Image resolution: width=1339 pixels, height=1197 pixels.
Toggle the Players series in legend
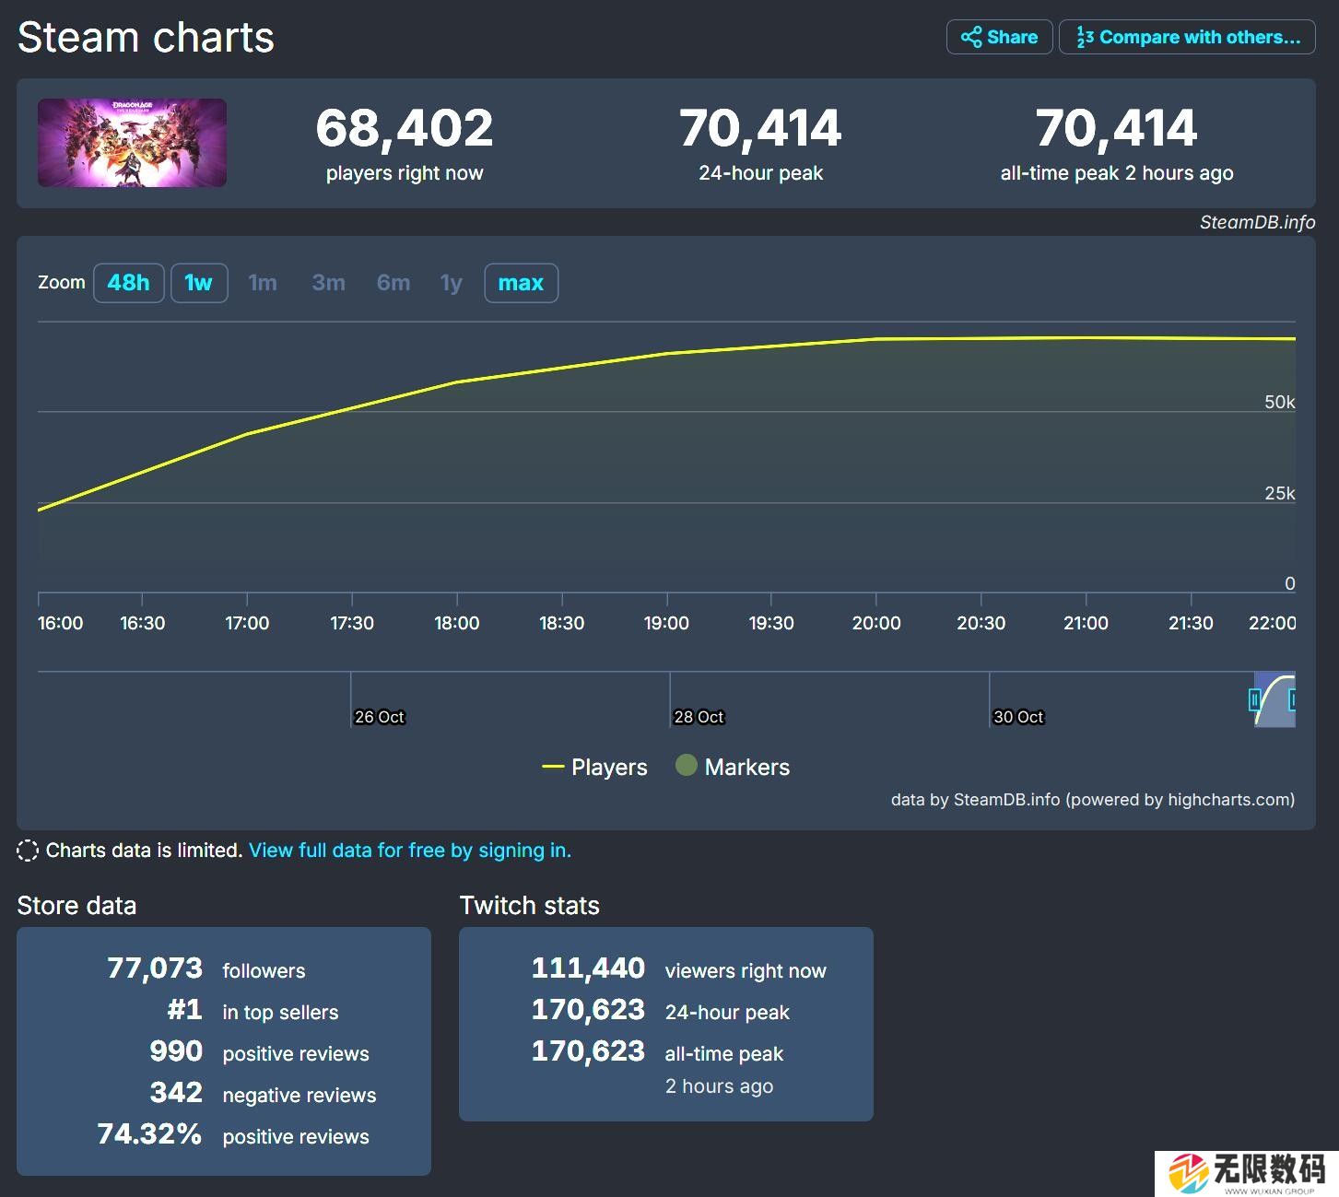594,767
